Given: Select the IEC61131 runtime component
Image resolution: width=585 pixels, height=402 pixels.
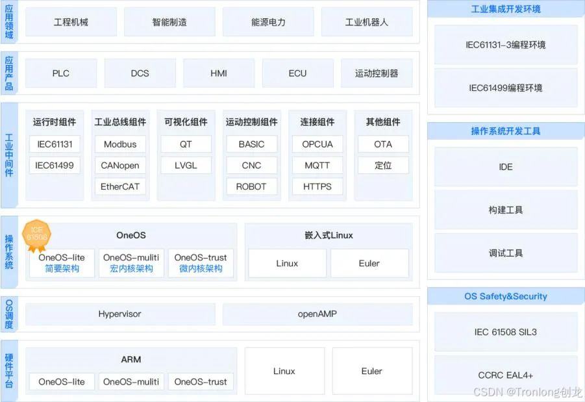Looking at the screenshot, I should pyautogui.click(x=55, y=144).
